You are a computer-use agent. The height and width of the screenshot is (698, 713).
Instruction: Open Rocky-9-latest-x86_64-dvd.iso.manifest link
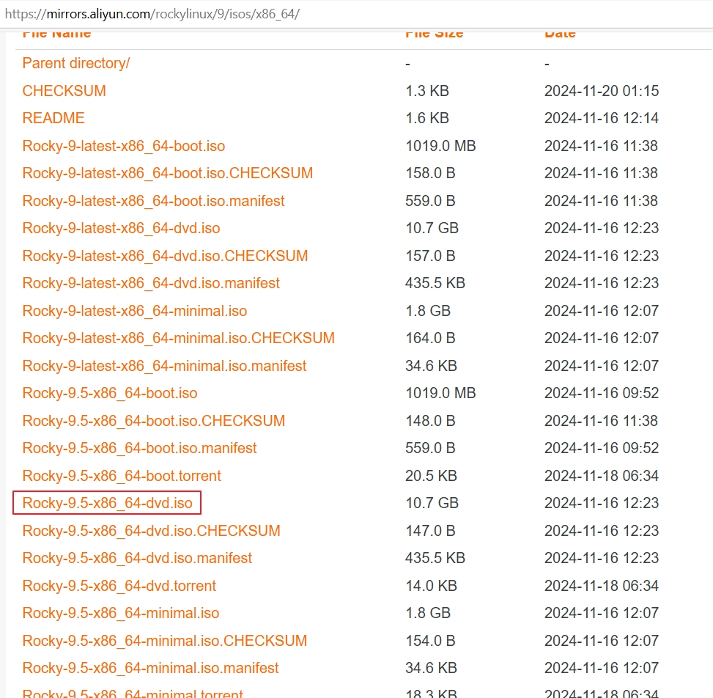(x=151, y=284)
